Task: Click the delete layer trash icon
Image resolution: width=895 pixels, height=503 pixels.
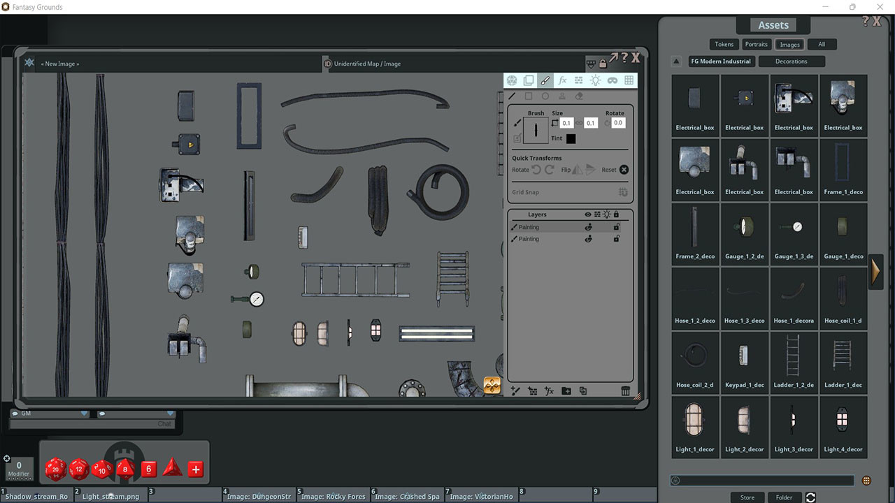Action: pos(625,391)
